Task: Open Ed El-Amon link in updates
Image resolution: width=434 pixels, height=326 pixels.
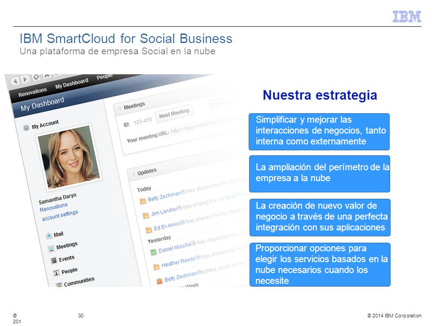Action: [167, 226]
